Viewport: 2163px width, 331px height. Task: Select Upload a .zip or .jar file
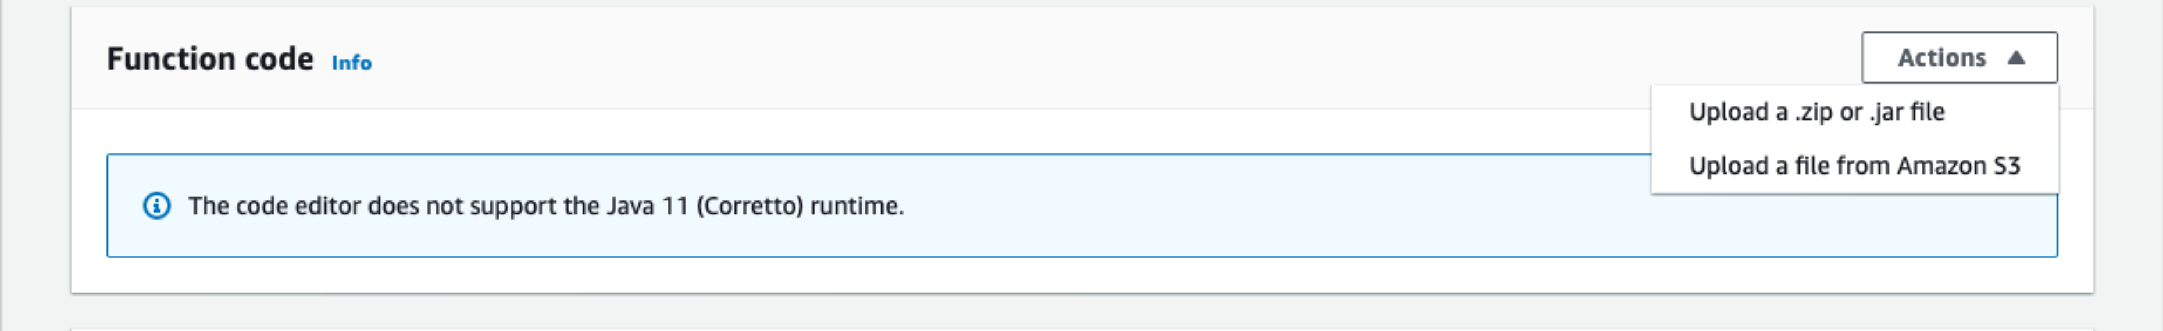tap(1816, 112)
